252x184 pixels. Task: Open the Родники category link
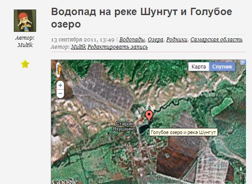[177, 40]
